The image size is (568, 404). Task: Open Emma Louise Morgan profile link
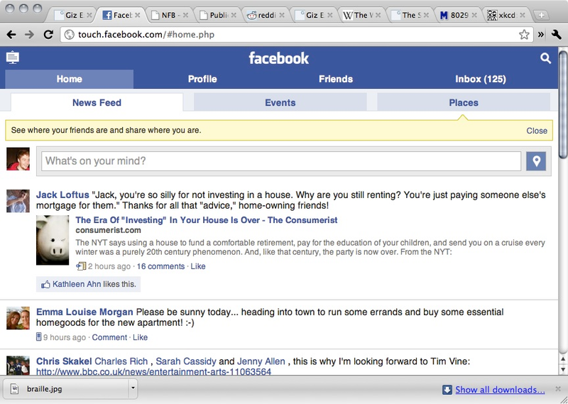tap(84, 312)
